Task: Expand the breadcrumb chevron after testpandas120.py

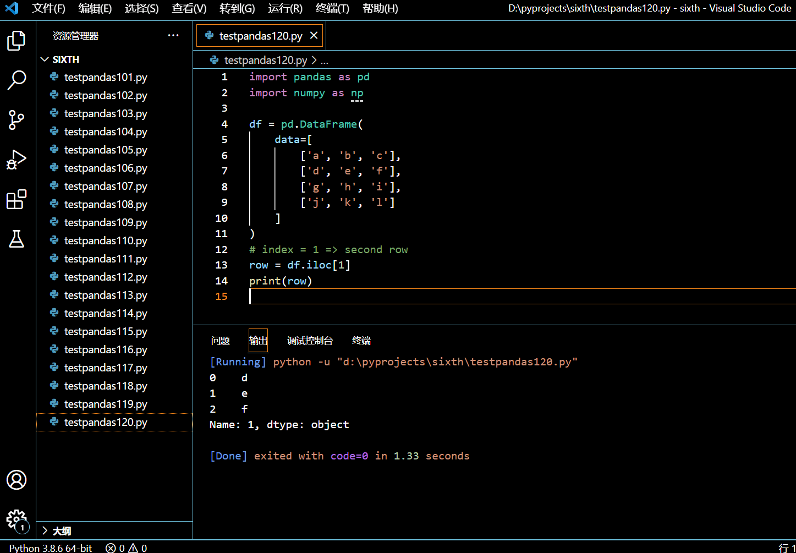Action: [x=314, y=60]
